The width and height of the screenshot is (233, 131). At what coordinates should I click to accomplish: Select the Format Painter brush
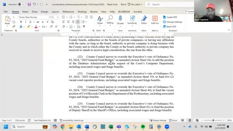(x=14, y=27)
